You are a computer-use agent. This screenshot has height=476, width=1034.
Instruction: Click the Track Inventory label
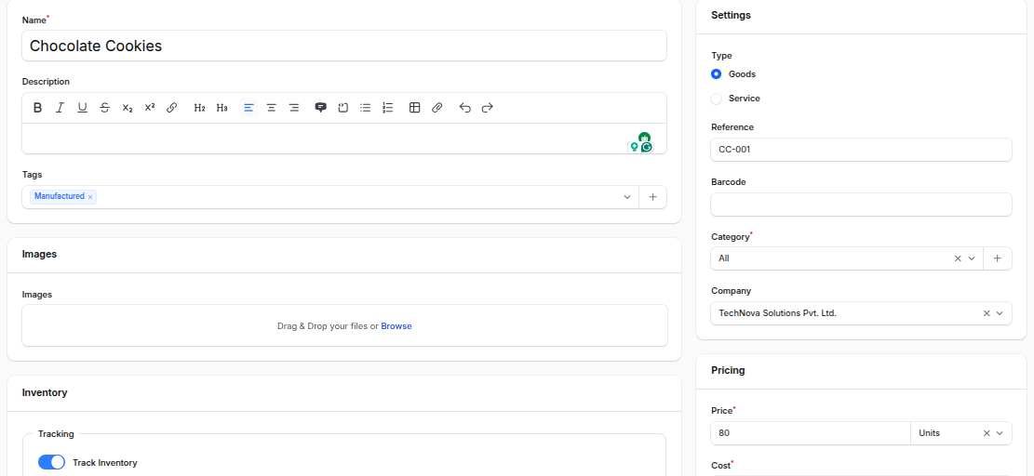(105, 463)
